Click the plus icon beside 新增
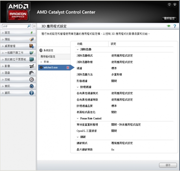This screenshot has height=171, width=180. (x=41, y=62)
